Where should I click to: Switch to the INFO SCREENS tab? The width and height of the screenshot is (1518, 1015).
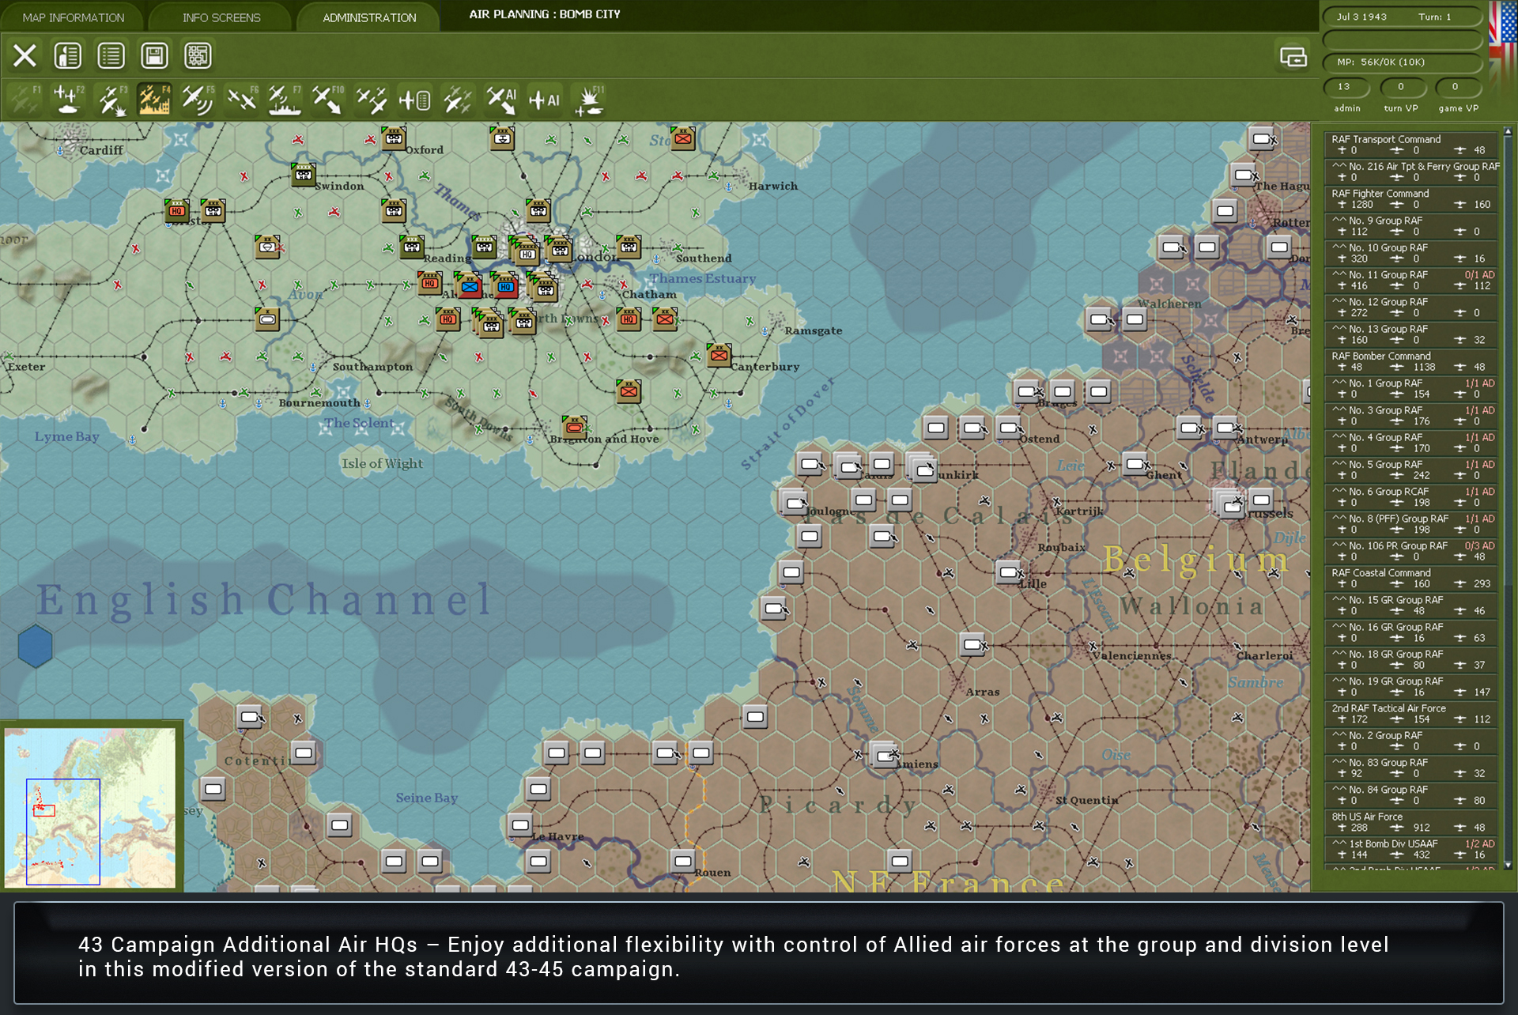(x=221, y=17)
